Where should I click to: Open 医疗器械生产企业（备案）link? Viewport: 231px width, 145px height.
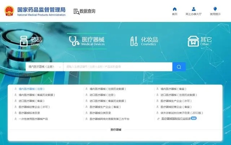coord(105,107)
